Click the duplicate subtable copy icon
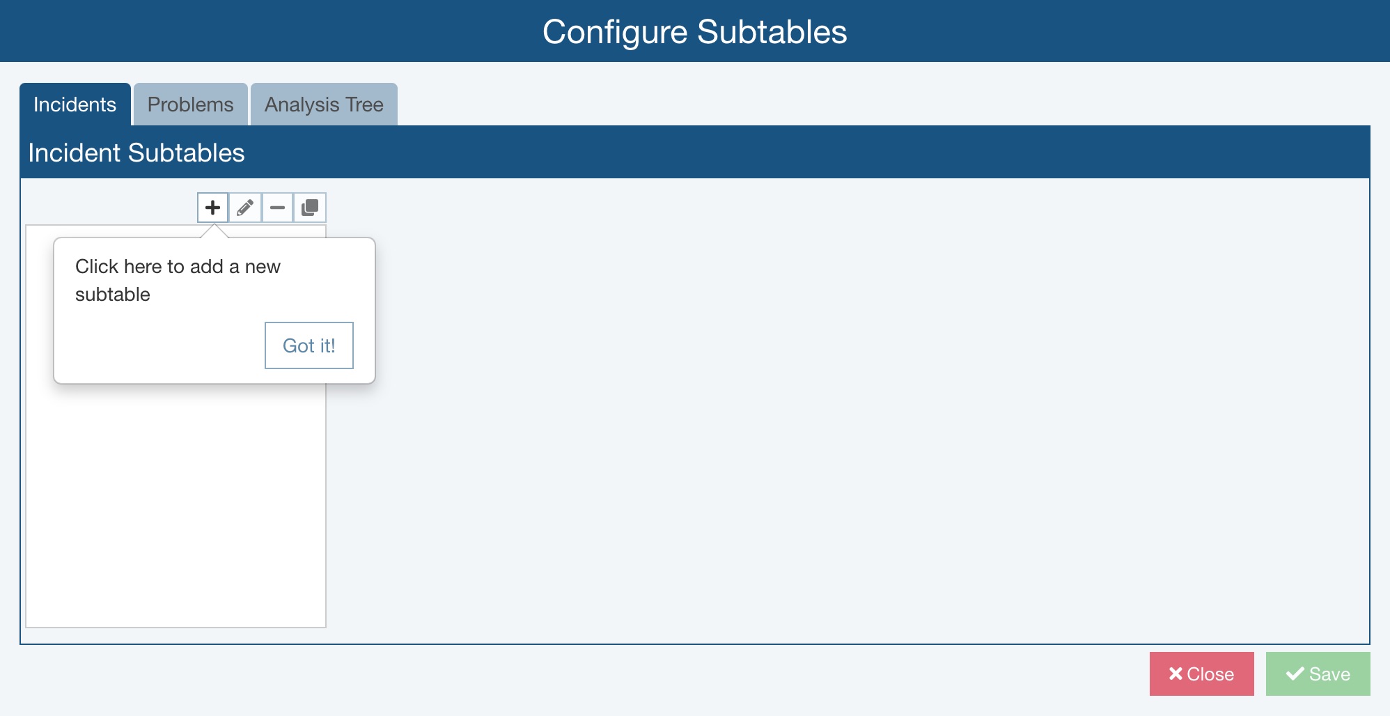The height and width of the screenshot is (716, 1390). click(310, 208)
